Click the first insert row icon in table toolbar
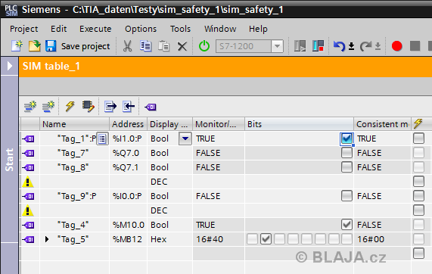The width and height of the screenshot is (432, 274). pyautogui.click(x=30, y=107)
